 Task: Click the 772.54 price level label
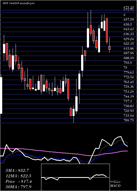coord(129,77)
